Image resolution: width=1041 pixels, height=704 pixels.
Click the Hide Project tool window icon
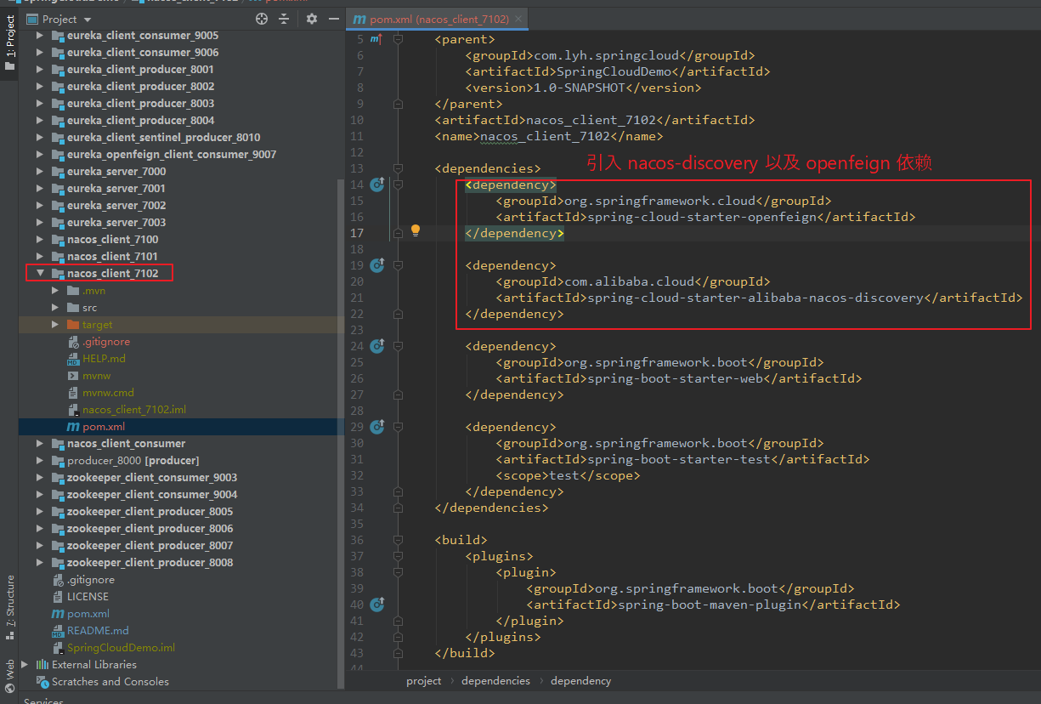tap(332, 18)
